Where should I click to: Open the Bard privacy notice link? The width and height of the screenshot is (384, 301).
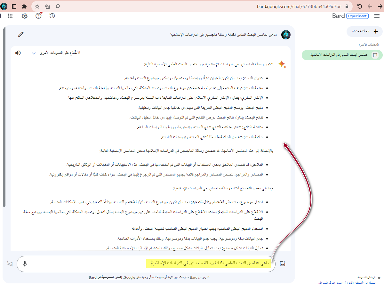coord(105,277)
